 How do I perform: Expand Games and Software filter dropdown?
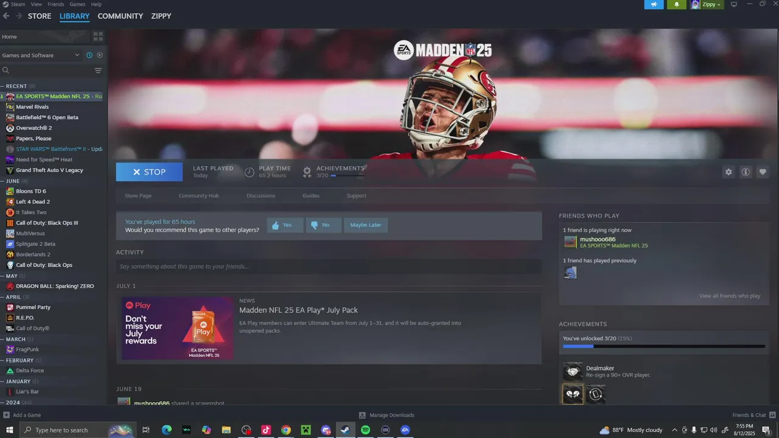pyautogui.click(x=41, y=55)
